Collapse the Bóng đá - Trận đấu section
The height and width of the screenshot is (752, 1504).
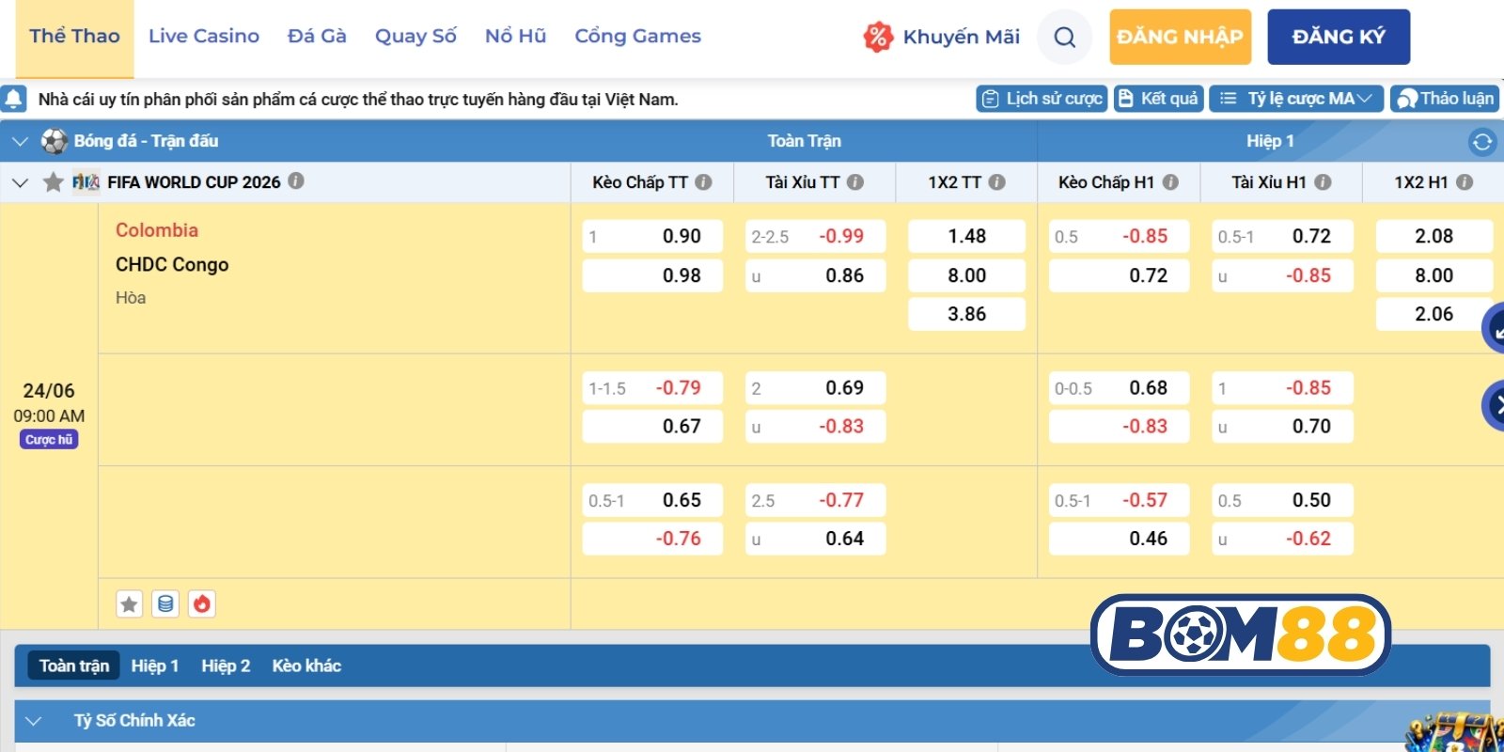point(20,141)
